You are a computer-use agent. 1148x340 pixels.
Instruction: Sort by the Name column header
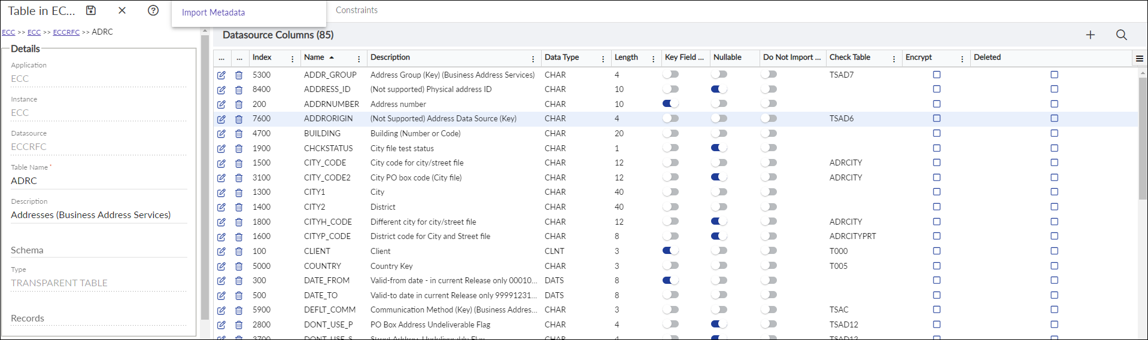pos(314,57)
